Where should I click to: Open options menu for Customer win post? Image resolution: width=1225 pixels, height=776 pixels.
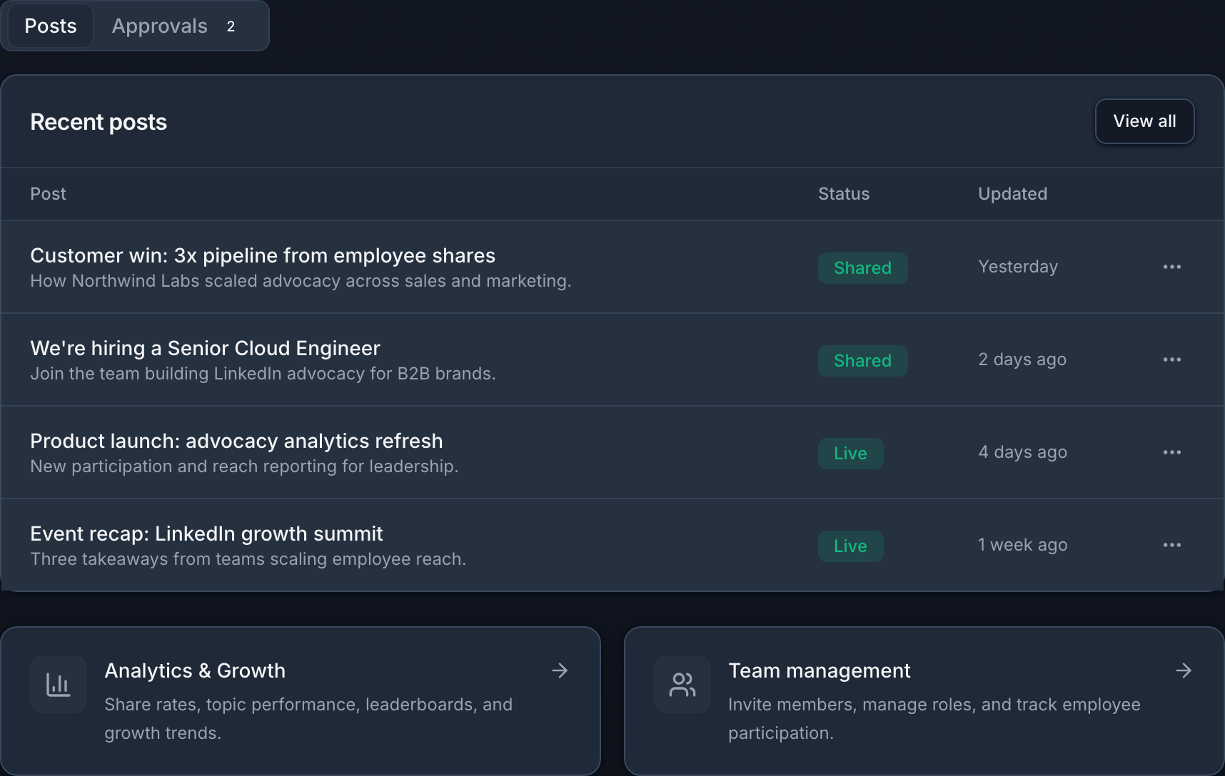pyautogui.click(x=1171, y=267)
